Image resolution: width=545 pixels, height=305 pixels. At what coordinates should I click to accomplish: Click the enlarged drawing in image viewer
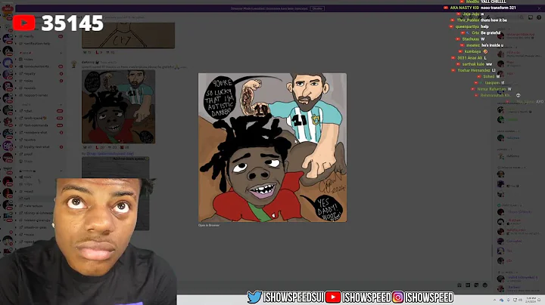tap(272, 147)
